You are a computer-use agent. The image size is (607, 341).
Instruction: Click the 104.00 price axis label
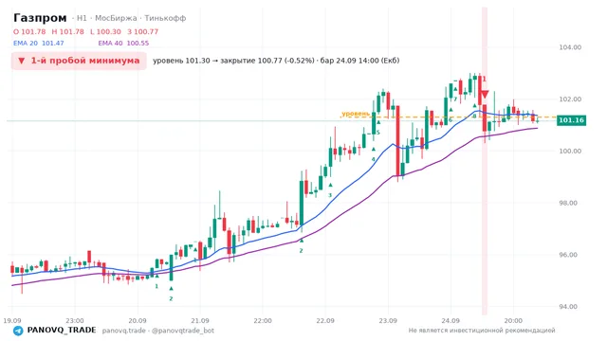coord(570,47)
